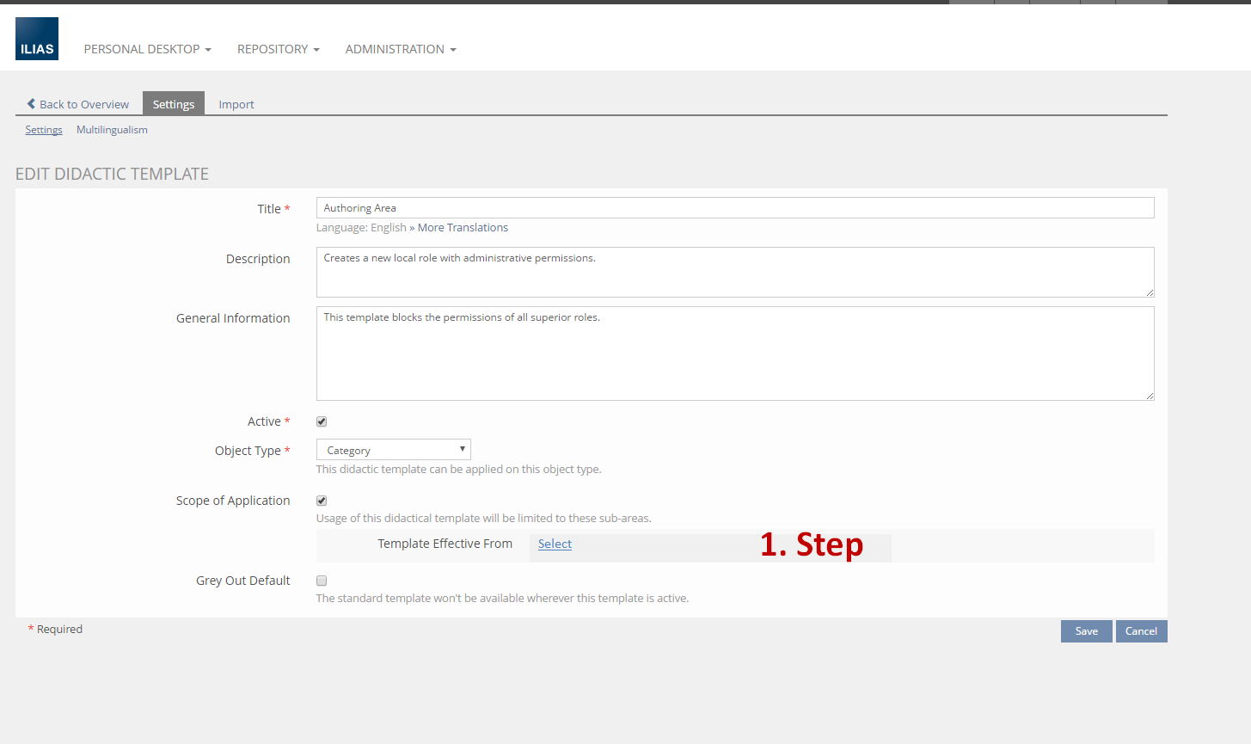Open the Multilingualism sub-tab
The height and width of the screenshot is (744, 1251).
112,130
